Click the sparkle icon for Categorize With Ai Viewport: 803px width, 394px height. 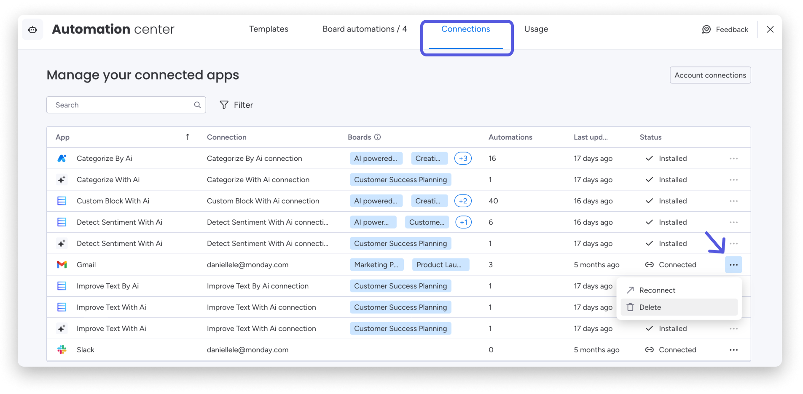[x=62, y=179]
